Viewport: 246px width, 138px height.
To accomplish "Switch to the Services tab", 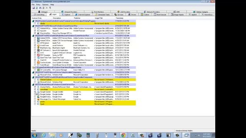I will (119, 15).
